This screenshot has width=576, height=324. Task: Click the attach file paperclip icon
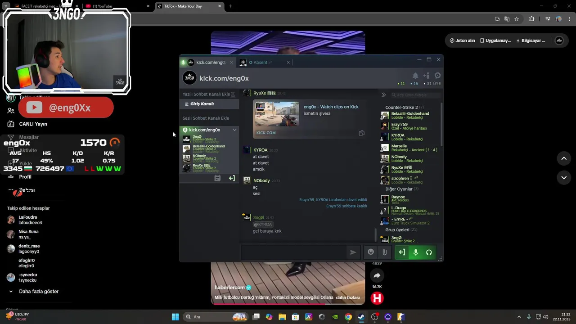tap(384, 252)
